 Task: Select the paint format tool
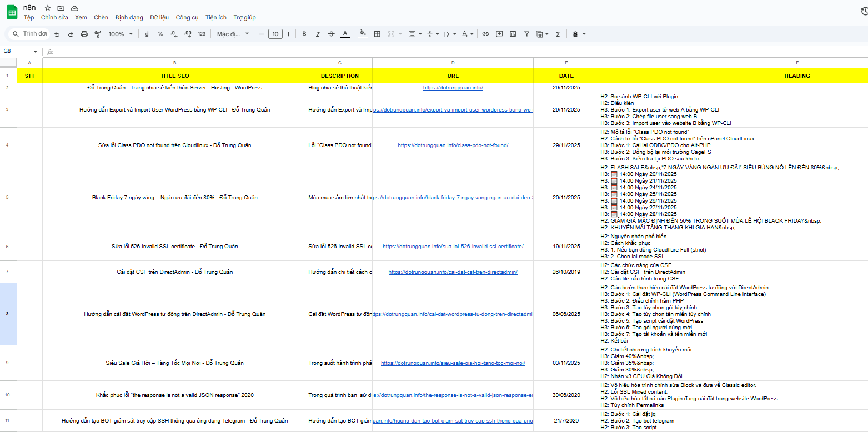point(98,34)
